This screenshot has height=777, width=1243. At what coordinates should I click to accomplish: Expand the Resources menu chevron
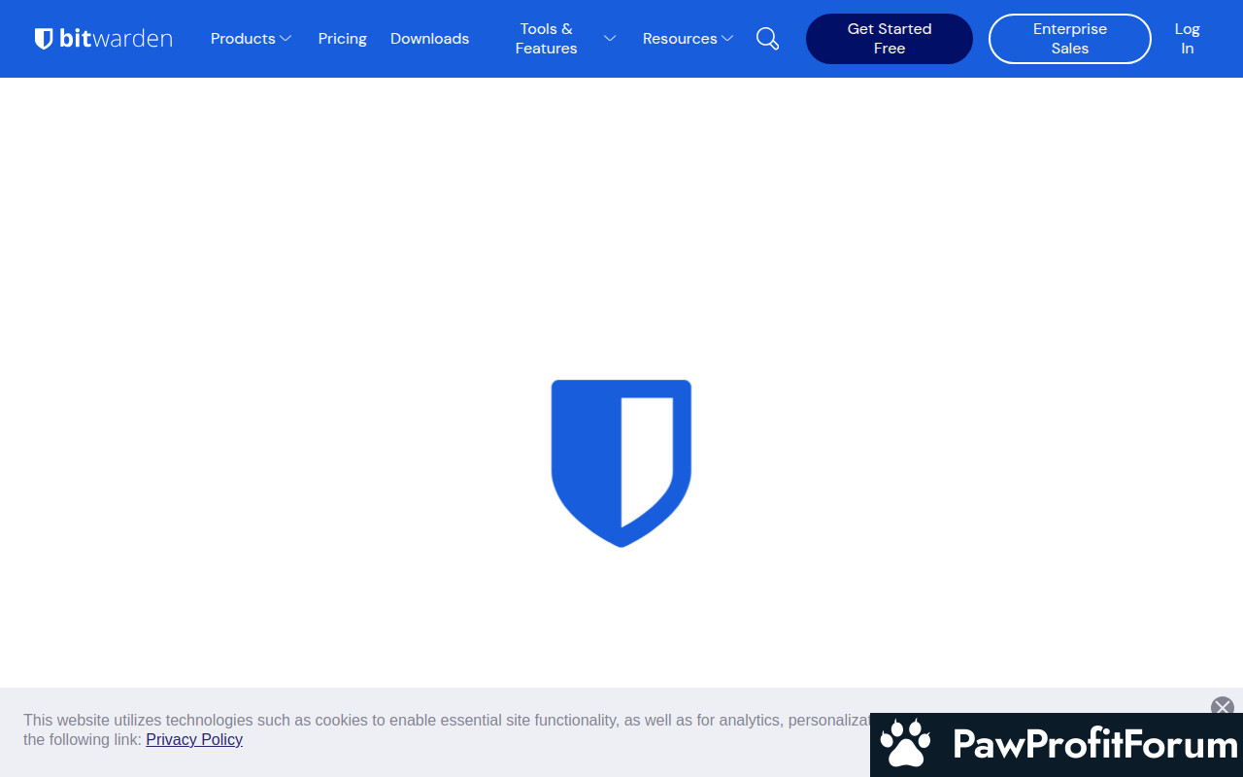(727, 39)
